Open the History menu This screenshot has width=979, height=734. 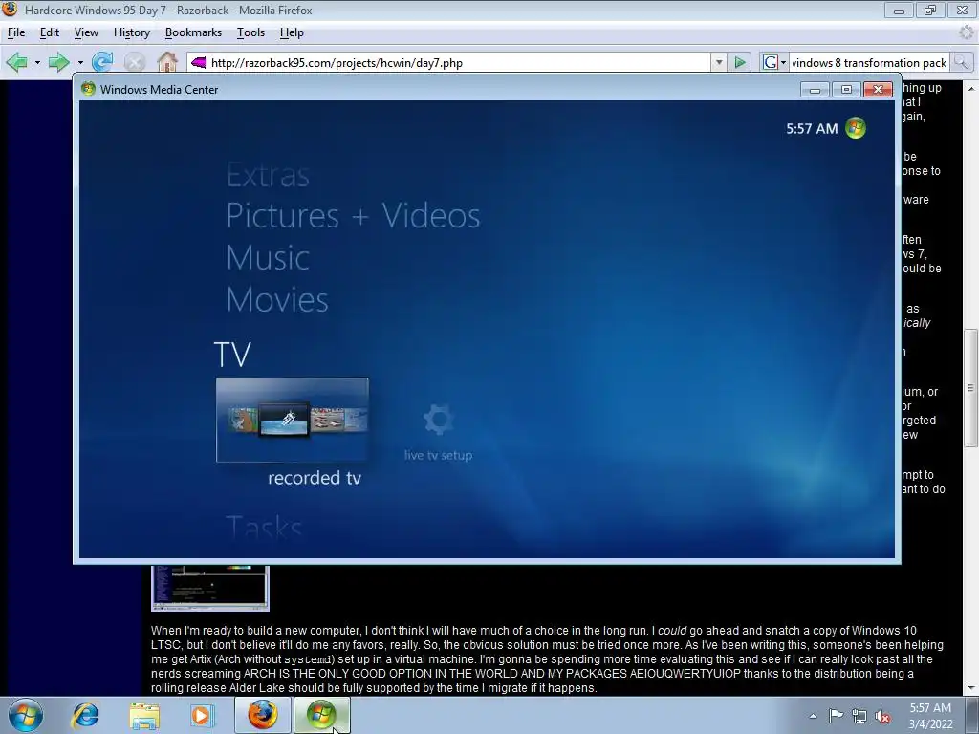click(x=132, y=32)
